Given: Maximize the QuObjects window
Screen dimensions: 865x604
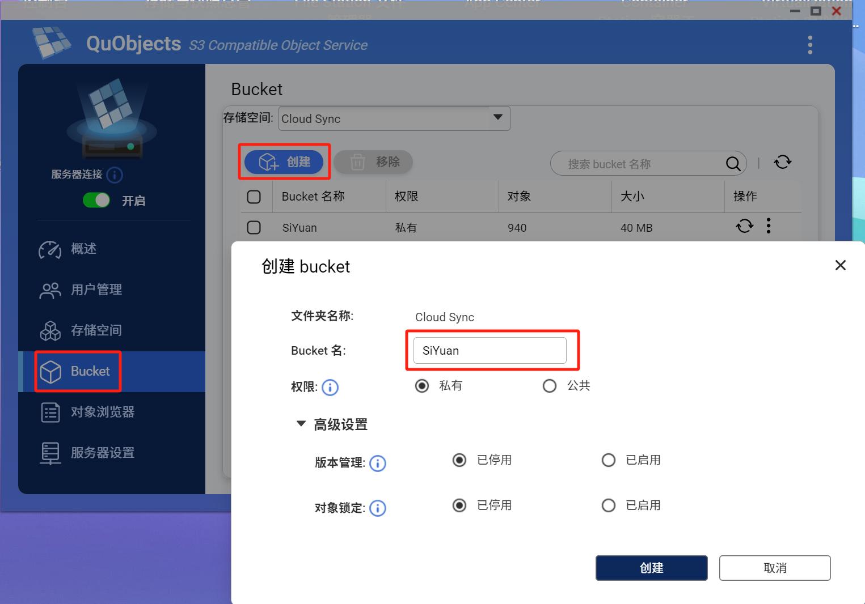Looking at the screenshot, I should (816, 11).
